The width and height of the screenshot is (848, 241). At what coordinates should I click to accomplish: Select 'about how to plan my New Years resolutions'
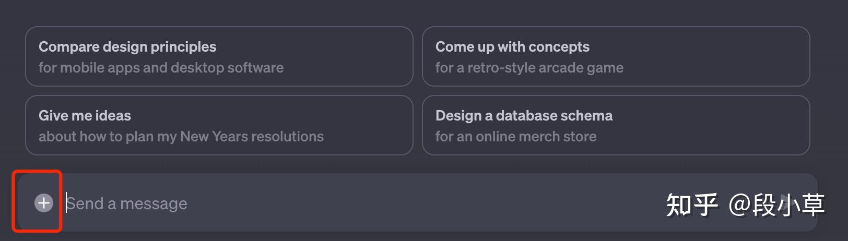(181, 137)
